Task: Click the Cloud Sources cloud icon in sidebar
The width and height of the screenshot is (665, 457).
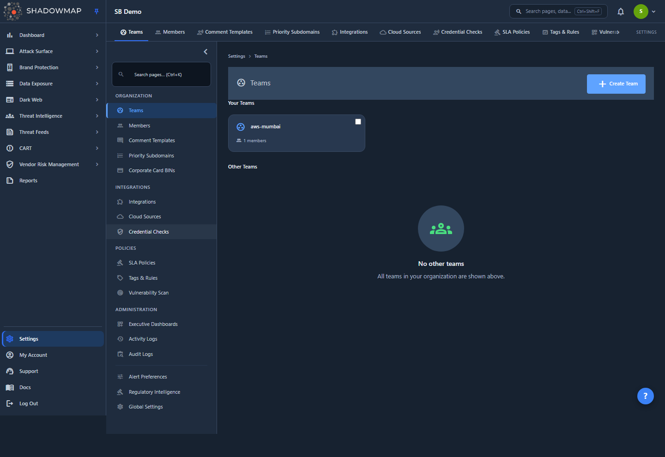Action: [120, 216]
